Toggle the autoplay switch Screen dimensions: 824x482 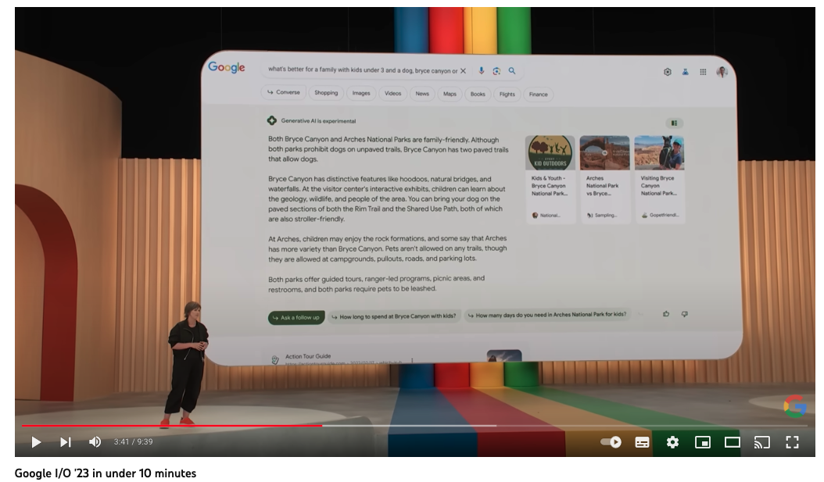tap(611, 442)
